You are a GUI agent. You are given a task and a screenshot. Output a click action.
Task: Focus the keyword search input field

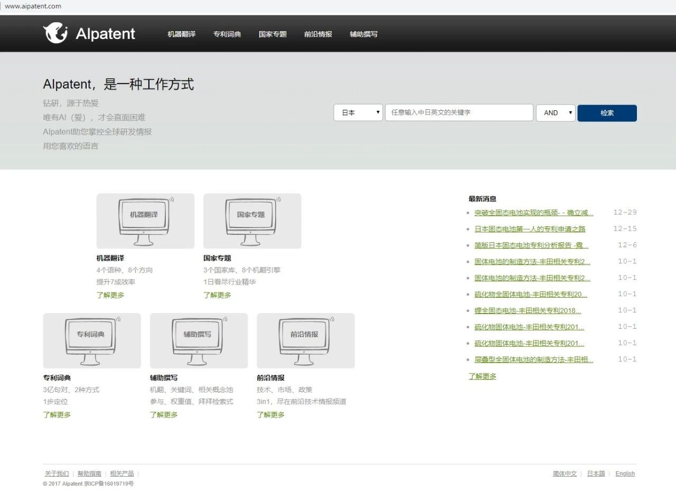pos(459,112)
